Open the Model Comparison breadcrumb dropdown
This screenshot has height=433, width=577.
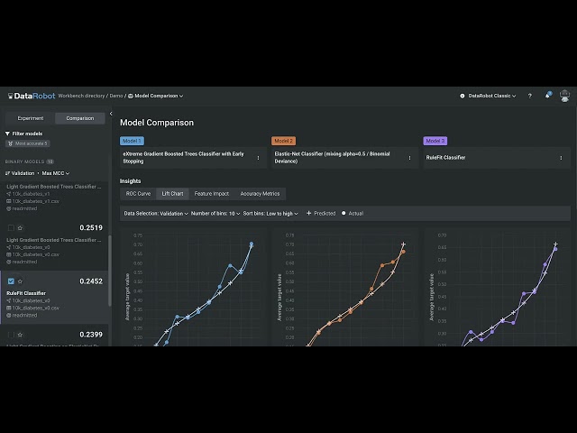159,96
